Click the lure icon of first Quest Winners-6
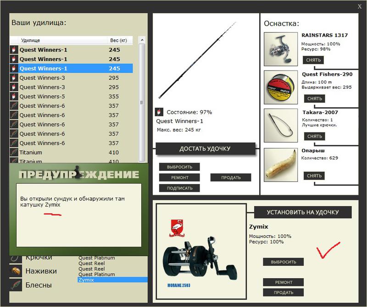This screenshot has height=307, width=367. pyautogui.click(x=14, y=106)
